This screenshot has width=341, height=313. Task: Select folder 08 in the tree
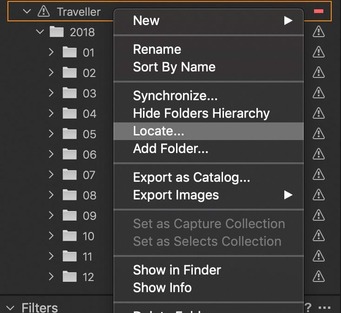tap(89, 195)
